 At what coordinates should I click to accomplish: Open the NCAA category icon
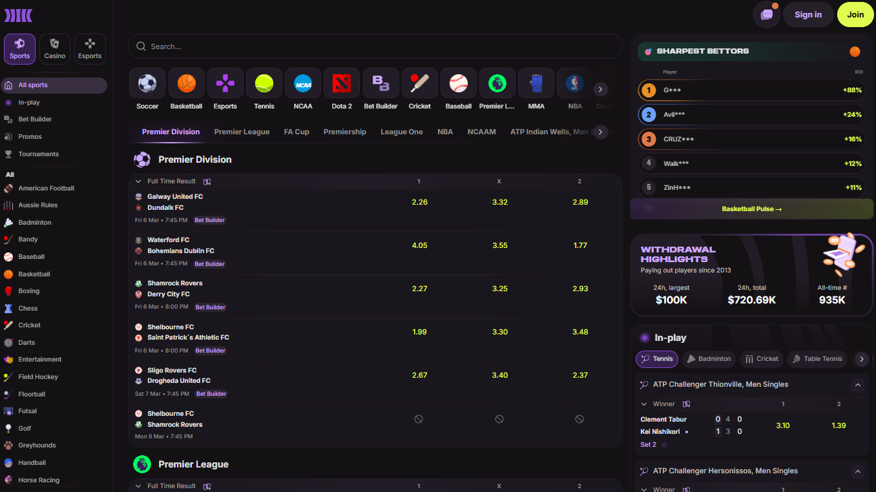303,84
